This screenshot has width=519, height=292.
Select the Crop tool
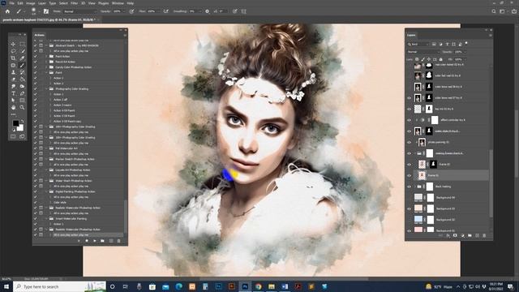coord(13,58)
